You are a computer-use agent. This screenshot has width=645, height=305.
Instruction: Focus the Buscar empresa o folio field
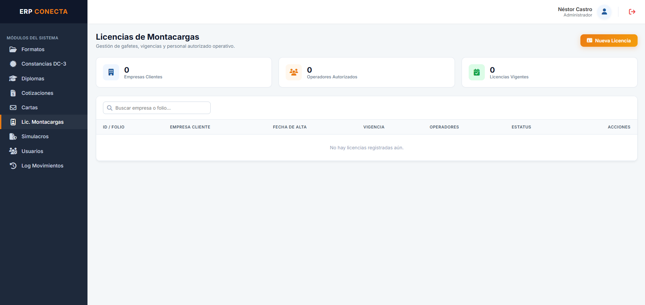(x=157, y=108)
